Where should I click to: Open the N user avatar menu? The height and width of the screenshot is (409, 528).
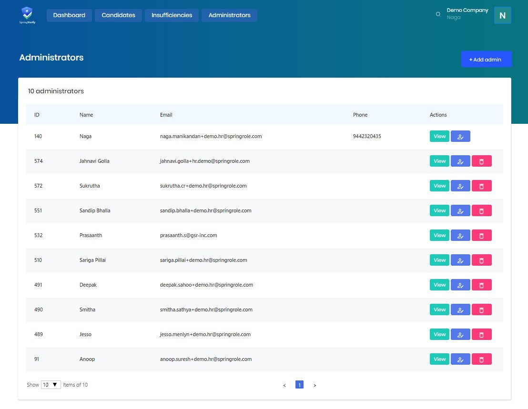pyautogui.click(x=502, y=15)
